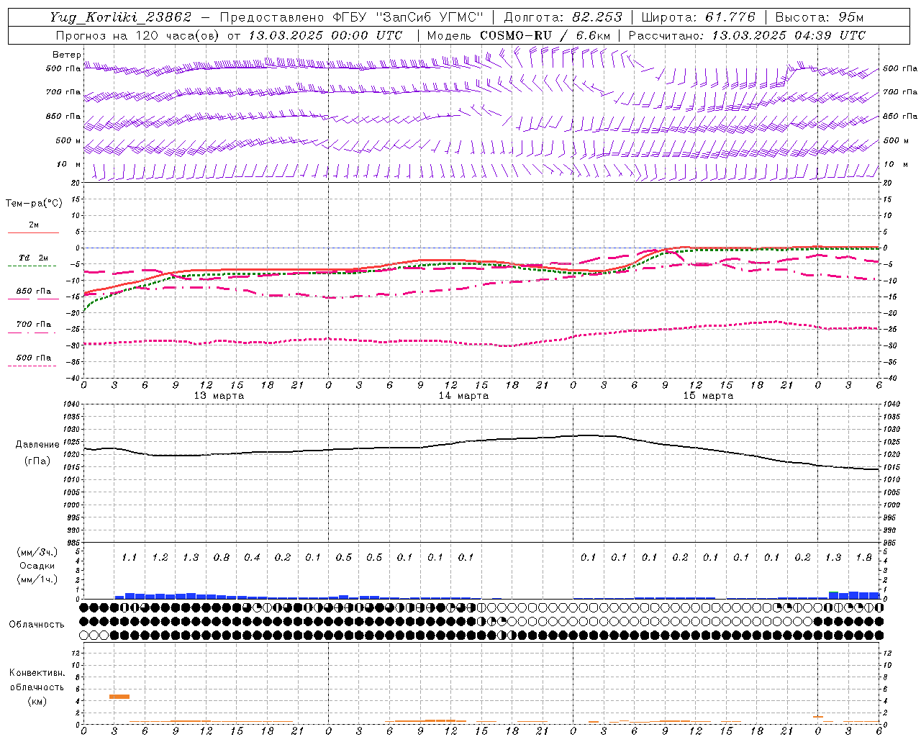Click the Осадки precipitation label
921x737 pixels.
pos(37,566)
